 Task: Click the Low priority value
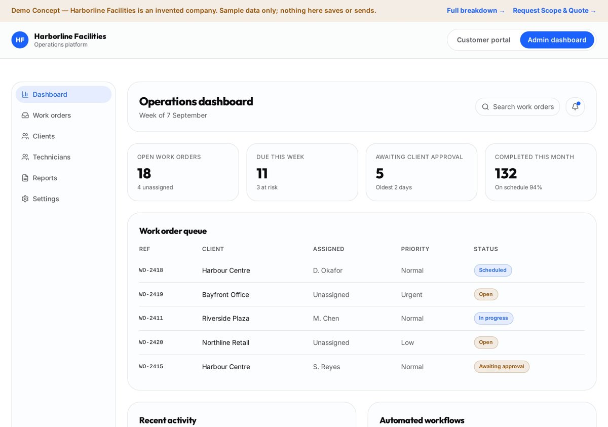tap(408, 343)
